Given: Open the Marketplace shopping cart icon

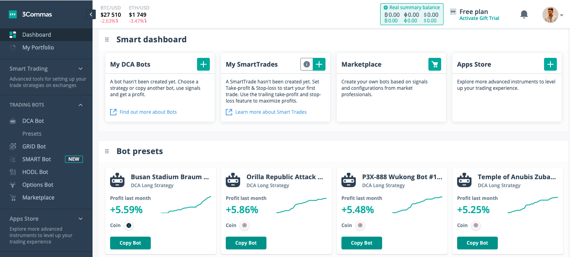Looking at the screenshot, I should (434, 64).
